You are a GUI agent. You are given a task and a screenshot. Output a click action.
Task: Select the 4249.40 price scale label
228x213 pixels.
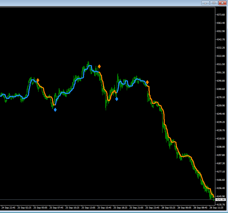[220, 114]
